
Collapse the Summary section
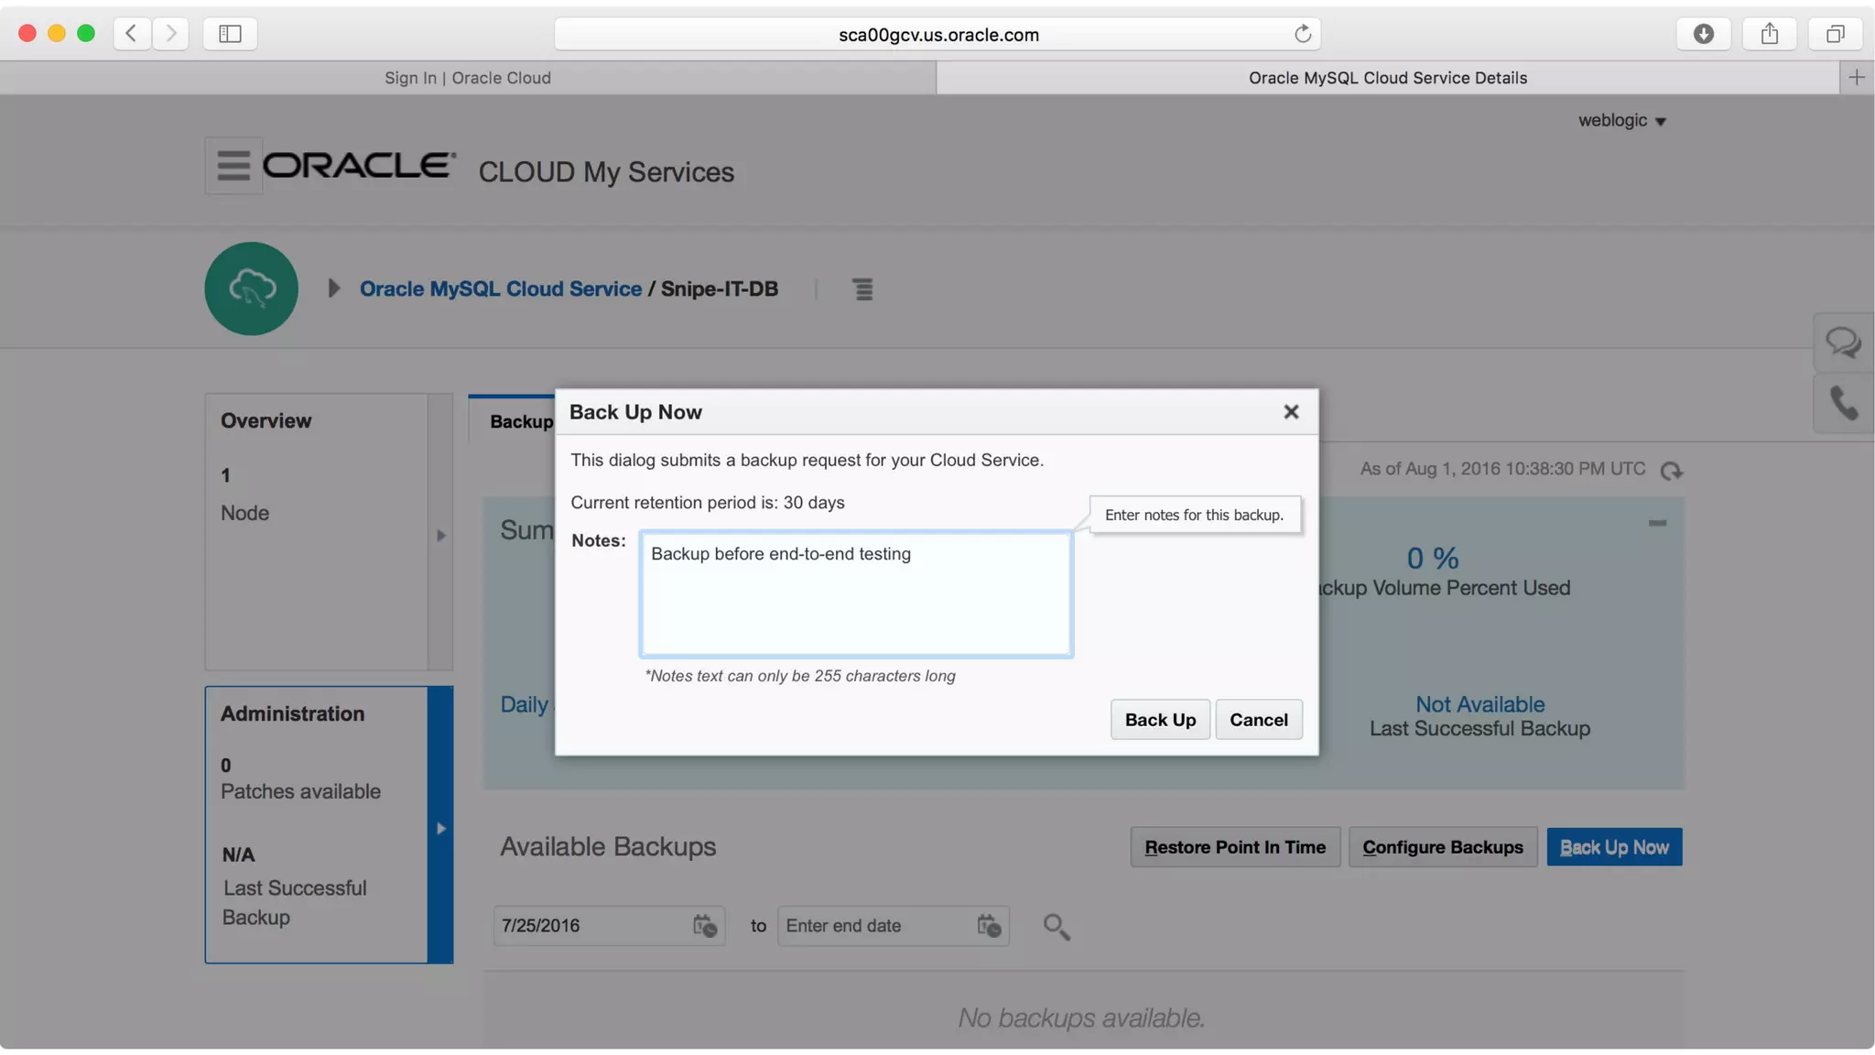pyautogui.click(x=1657, y=523)
